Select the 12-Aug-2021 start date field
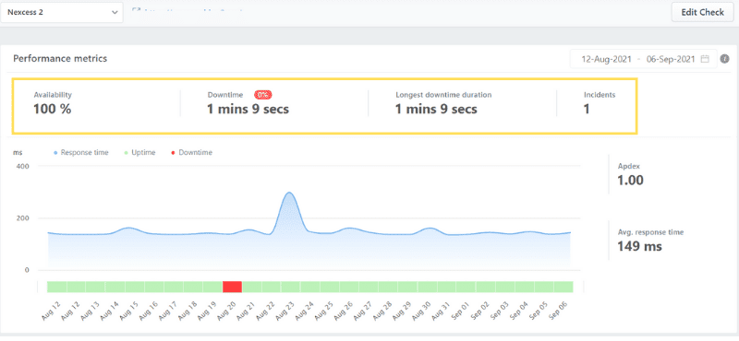739x341 pixels. point(606,59)
